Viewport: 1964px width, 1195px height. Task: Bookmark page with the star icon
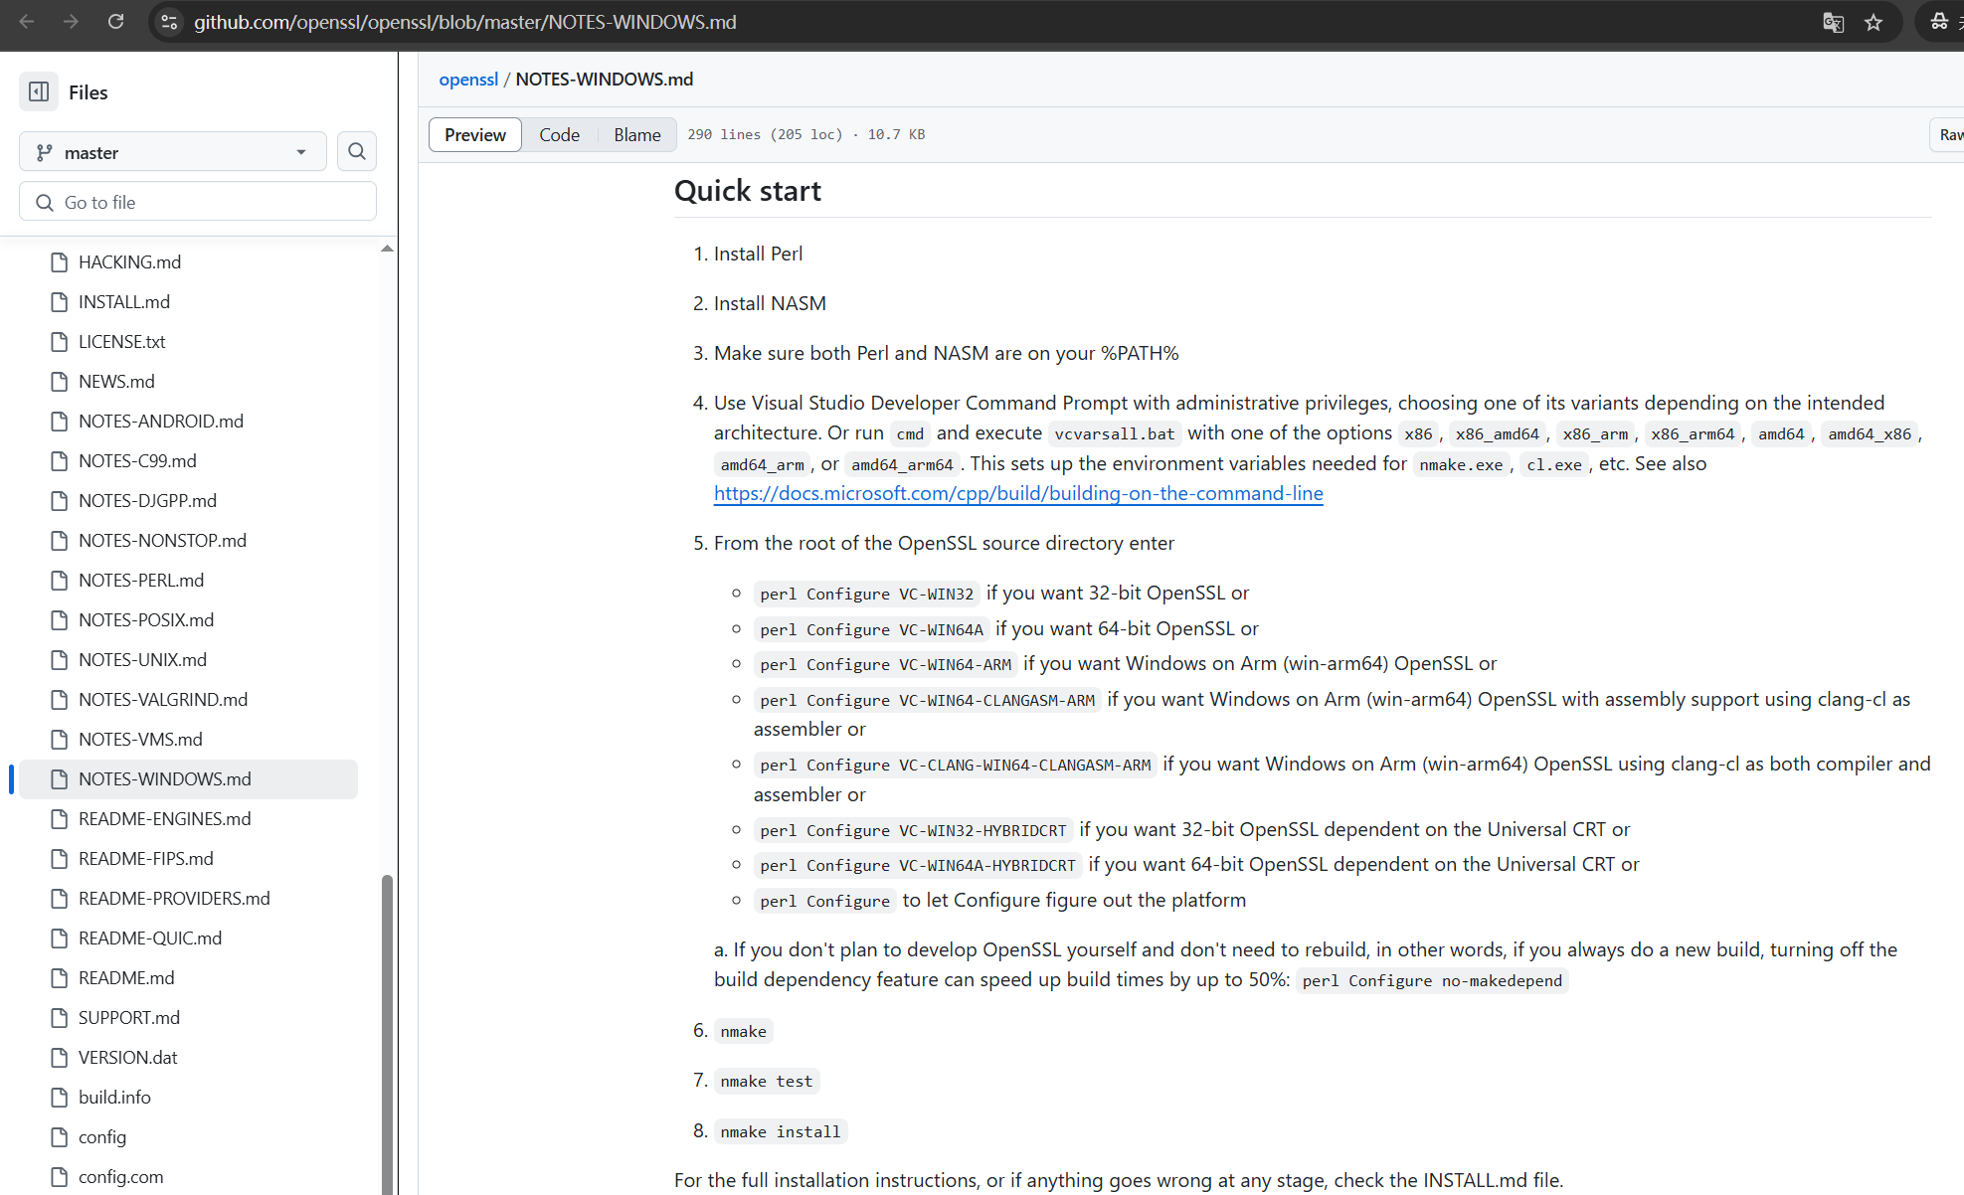coord(1874,22)
